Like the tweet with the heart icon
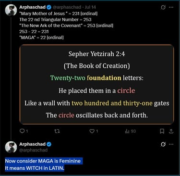 click(x=94, y=131)
